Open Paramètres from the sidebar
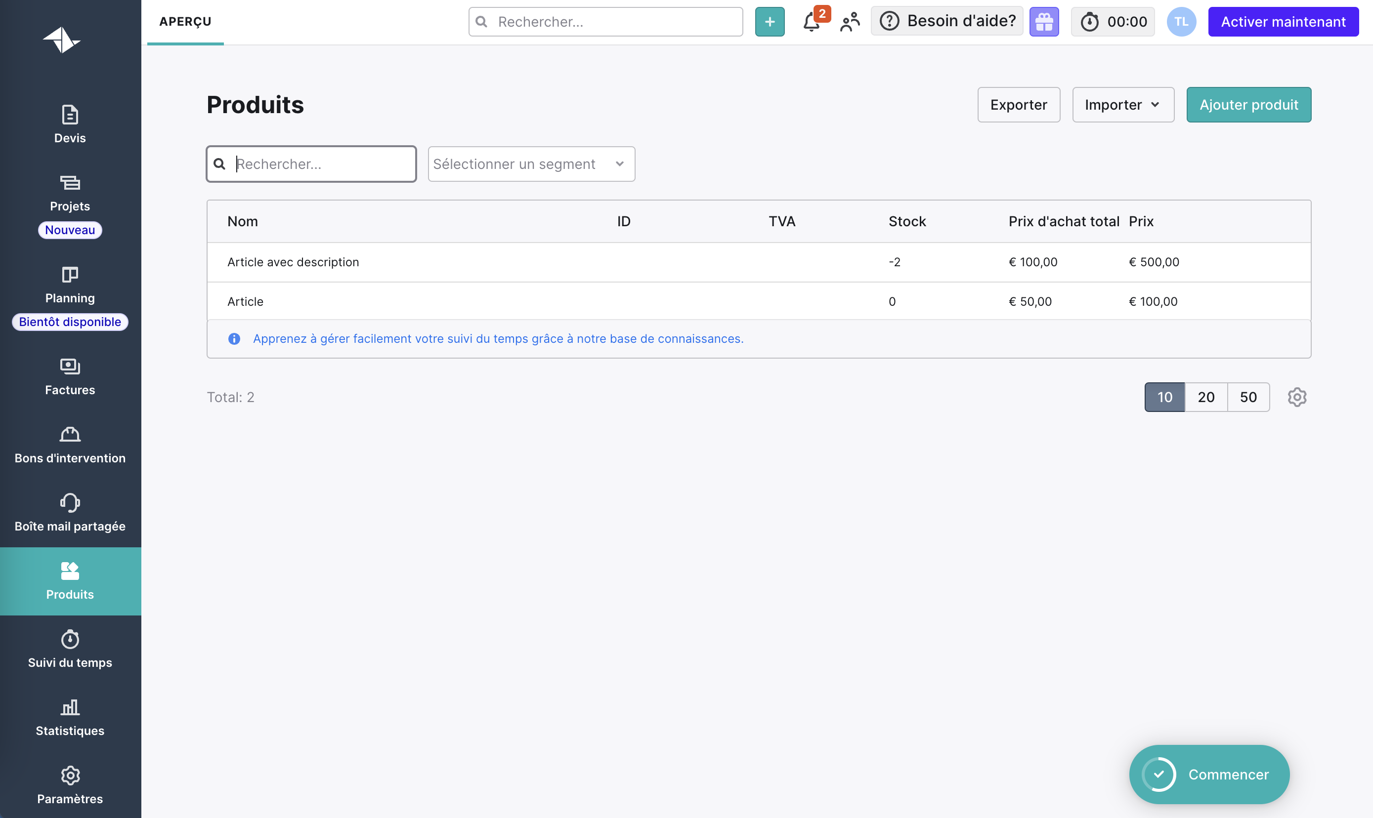Viewport: 1373px width, 818px height. click(x=70, y=786)
